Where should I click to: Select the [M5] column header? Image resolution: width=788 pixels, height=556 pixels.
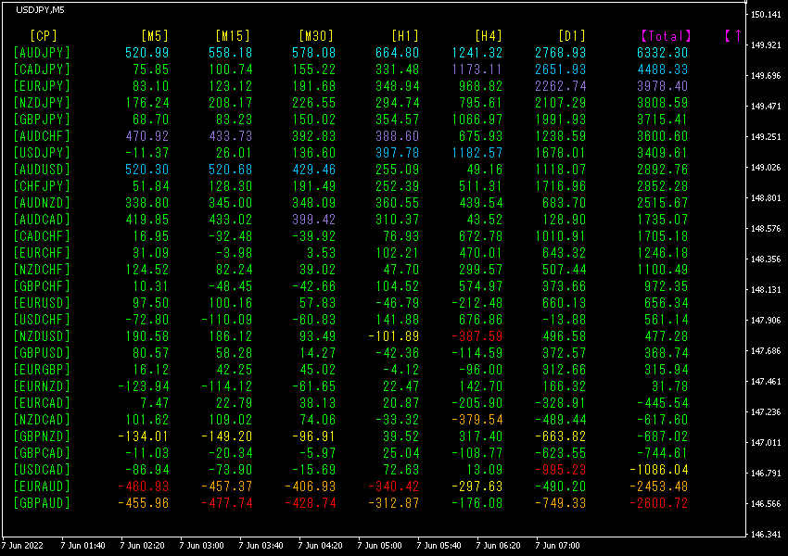[155, 35]
